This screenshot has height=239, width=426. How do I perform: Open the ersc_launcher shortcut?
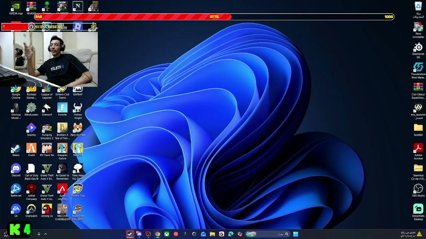[x=418, y=111]
